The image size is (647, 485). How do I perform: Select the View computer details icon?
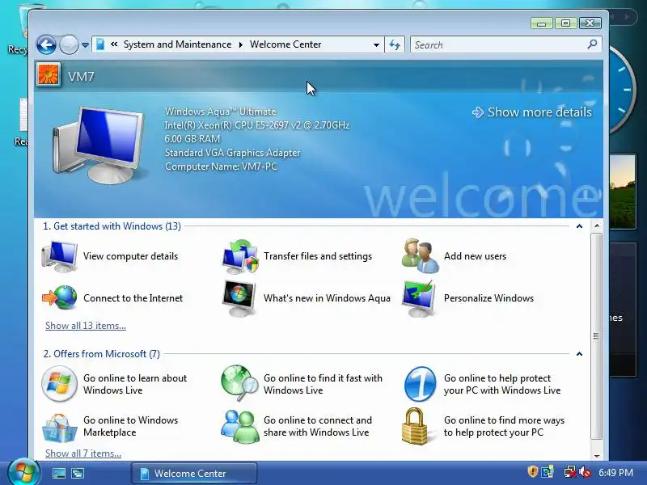tap(59, 256)
